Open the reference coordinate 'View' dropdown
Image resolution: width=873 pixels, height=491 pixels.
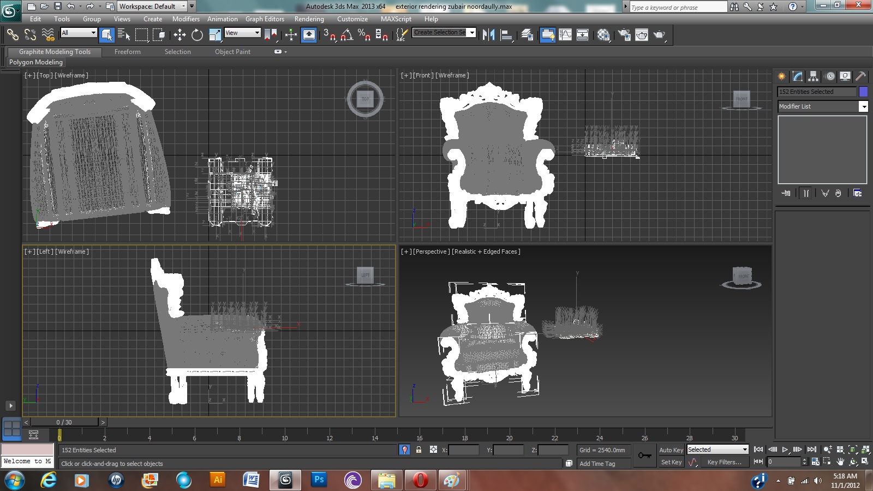(x=243, y=33)
